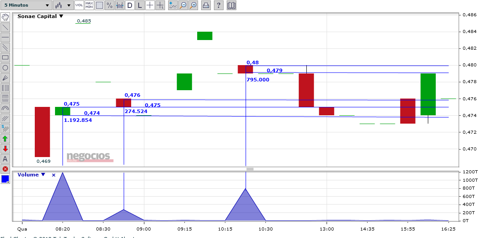Screen dimensions: 478x238
Task: Select the circle drawing tool
Action: click(5, 68)
